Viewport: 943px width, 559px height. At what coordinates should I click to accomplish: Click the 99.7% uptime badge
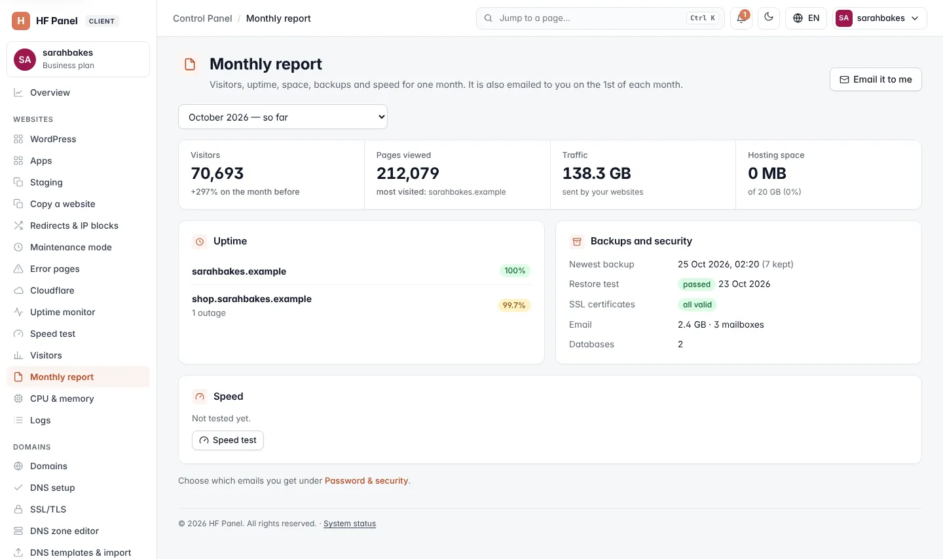click(x=514, y=305)
